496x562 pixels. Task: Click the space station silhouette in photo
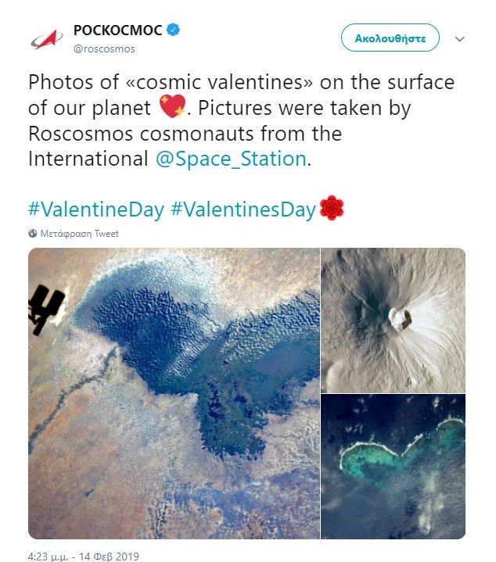pos(47,310)
